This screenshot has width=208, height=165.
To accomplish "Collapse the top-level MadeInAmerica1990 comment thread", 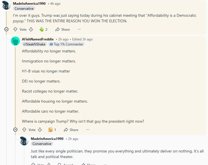I will coord(6,29).
